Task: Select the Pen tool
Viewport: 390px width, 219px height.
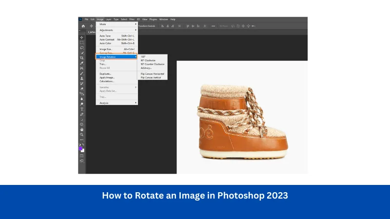Action: [x=81, y=114]
